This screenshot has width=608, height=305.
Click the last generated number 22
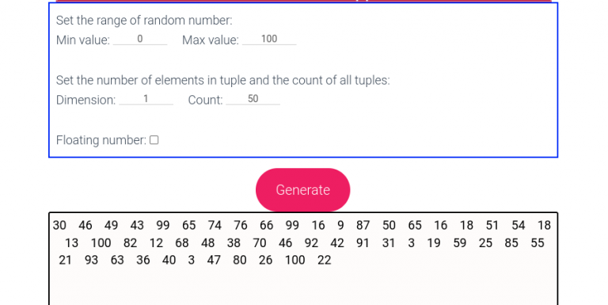[x=324, y=260]
